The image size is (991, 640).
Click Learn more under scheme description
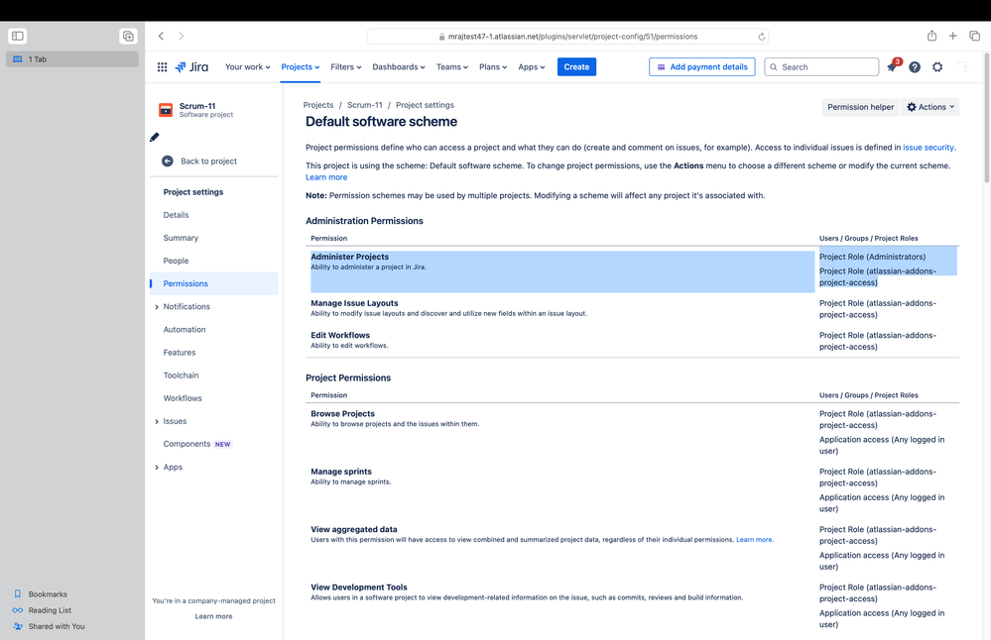326,177
